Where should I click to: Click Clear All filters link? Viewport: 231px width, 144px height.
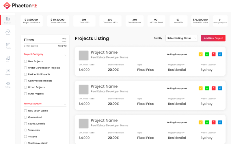(x=62, y=46)
